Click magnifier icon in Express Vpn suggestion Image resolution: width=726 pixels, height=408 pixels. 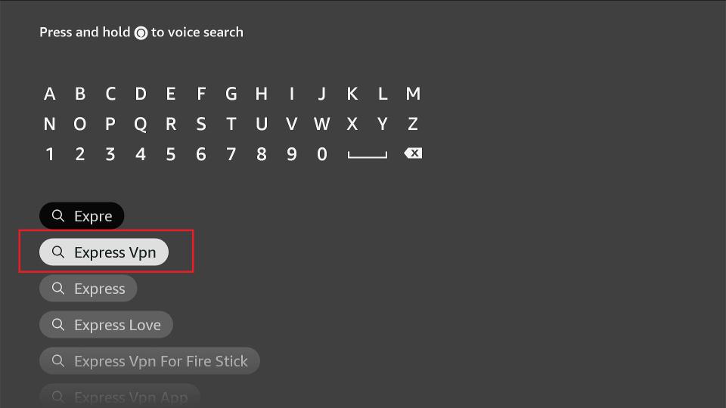click(x=58, y=252)
